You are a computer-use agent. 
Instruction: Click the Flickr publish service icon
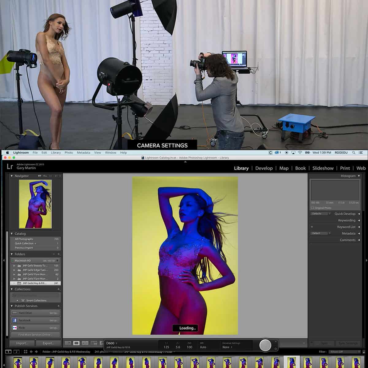click(x=14, y=327)
